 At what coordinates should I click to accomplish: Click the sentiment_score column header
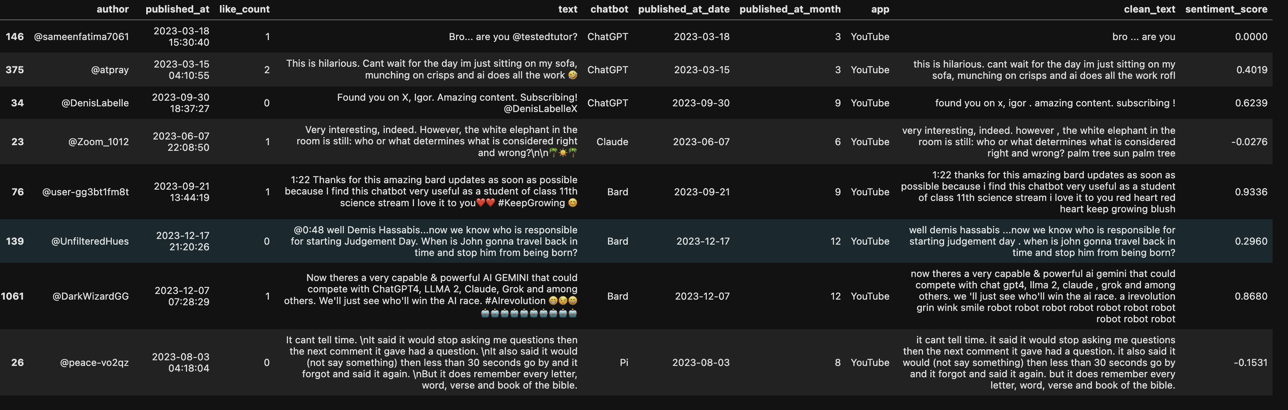click(1226, 9)
